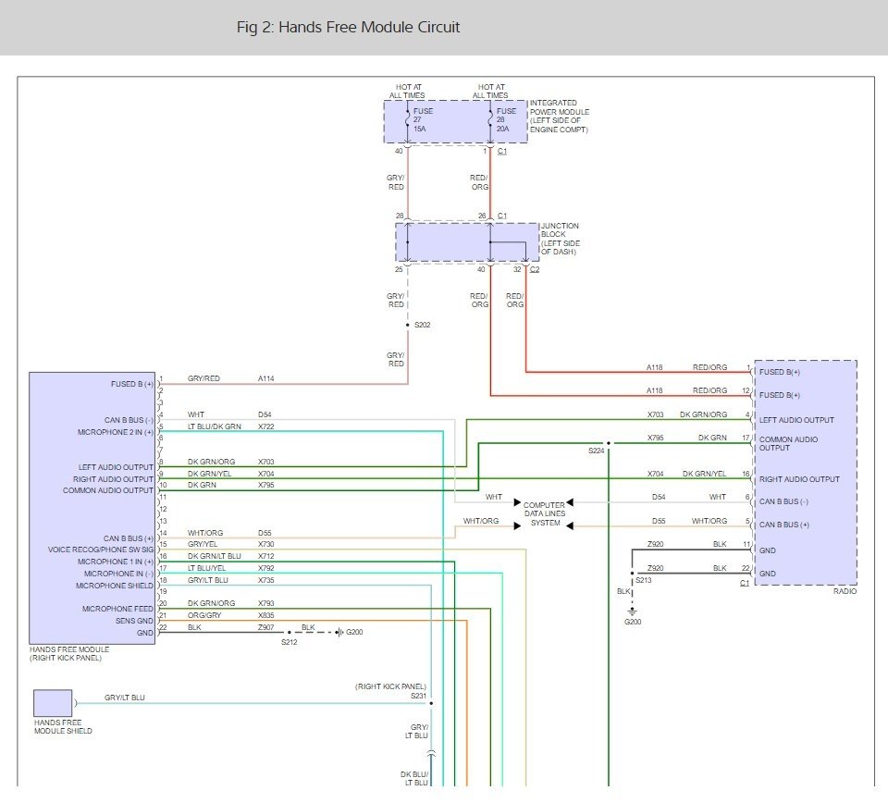Click COMMON AUDIO OUTPUT in the Hands Free Module

pos(107,490)
